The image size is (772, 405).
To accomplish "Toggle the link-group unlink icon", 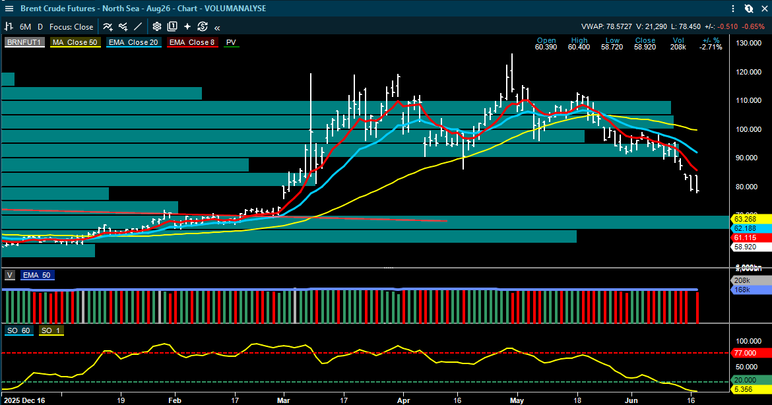I will [x=748, y=9].
